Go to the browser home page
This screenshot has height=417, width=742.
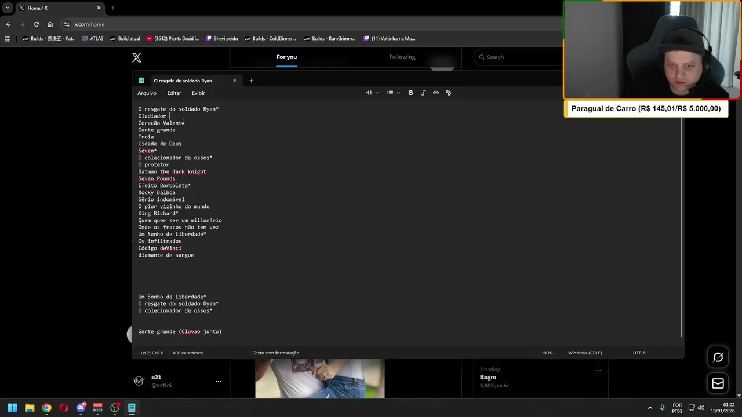coord(50,24)
